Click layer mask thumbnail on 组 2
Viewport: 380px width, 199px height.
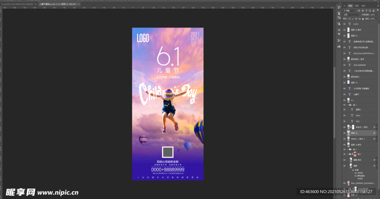355,154
